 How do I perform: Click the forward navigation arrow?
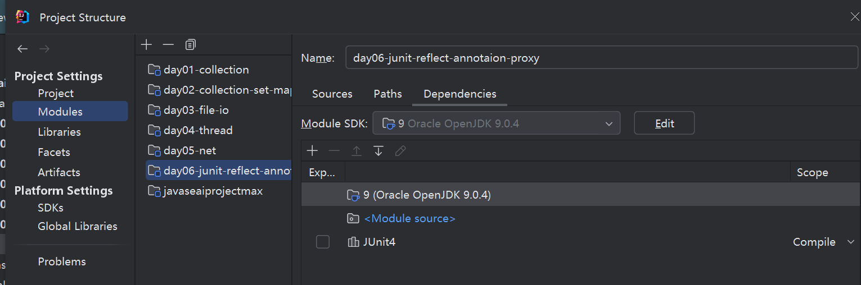(x=44, y=49)
